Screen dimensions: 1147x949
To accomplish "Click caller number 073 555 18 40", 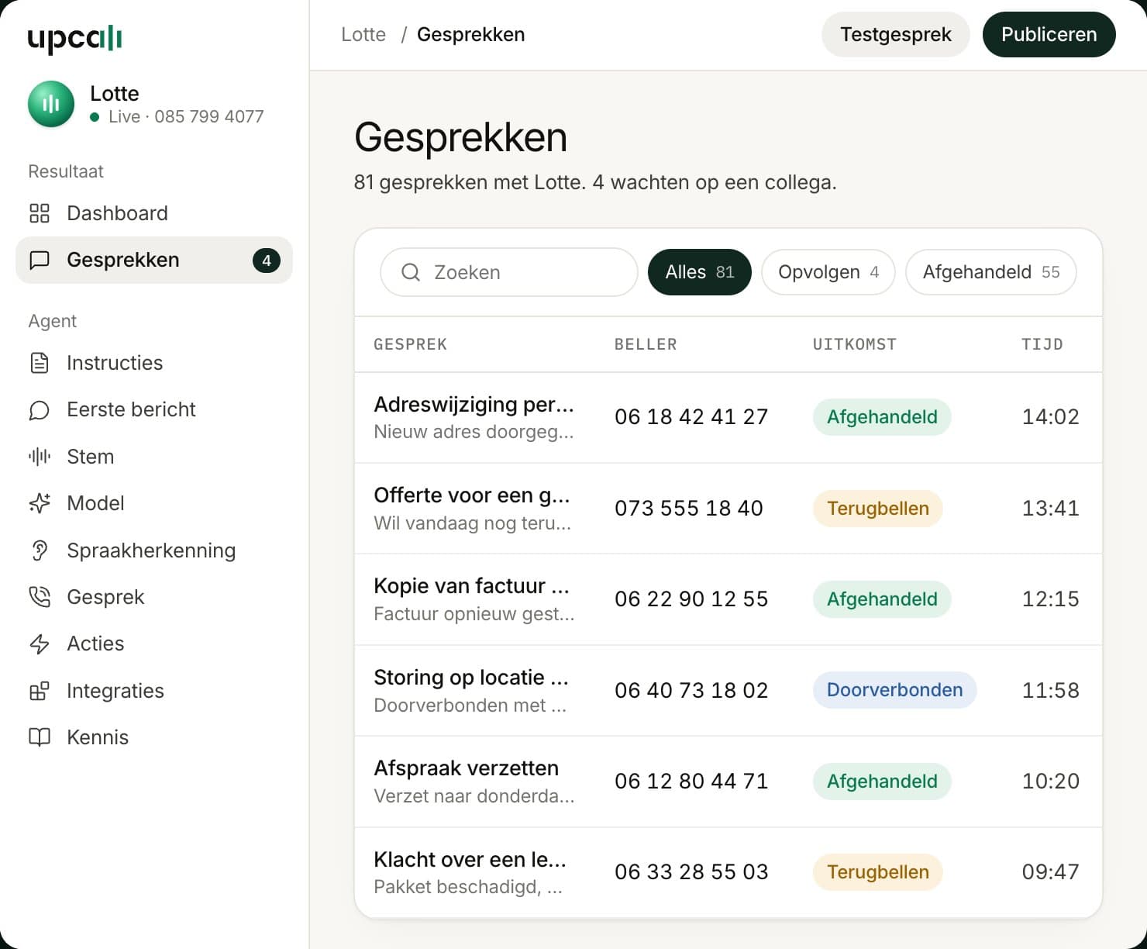I will (x=689, y=508).
